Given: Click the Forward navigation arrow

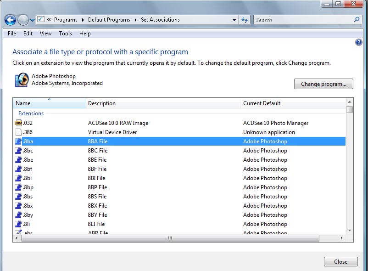Looking at the screenshot, I should coord(23,20).
